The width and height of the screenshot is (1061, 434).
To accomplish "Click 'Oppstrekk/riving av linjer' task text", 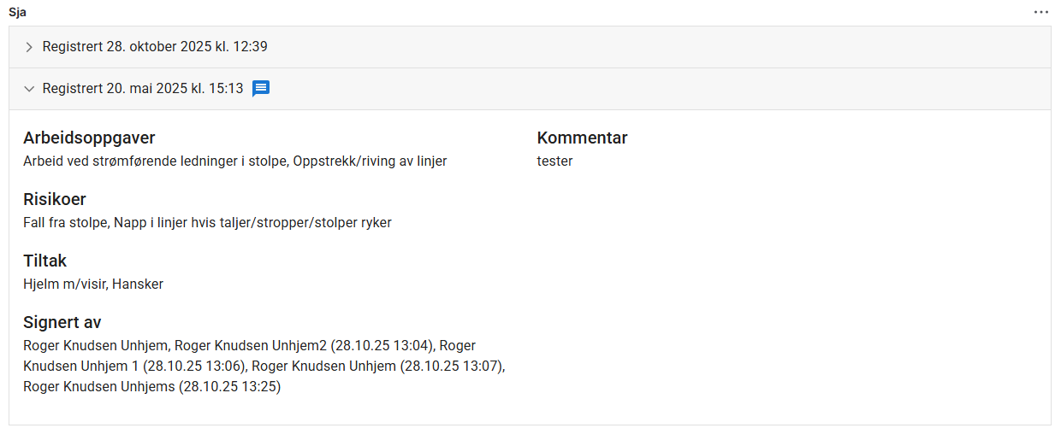I will tap(370, 161).
